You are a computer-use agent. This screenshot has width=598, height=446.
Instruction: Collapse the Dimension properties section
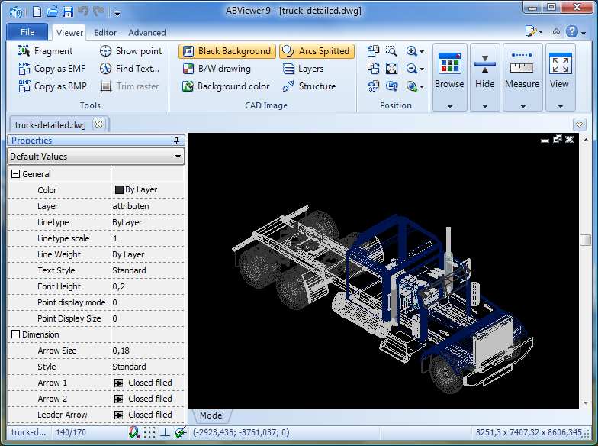coord(15,334)
